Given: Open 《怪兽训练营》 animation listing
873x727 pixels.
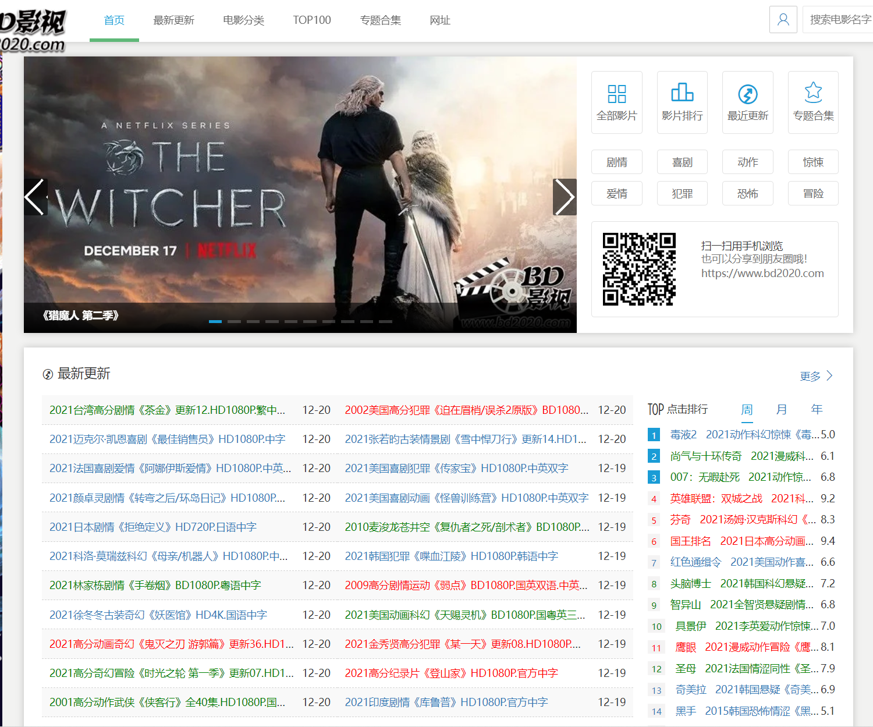Looking at the screenshot, I should pyautogui.click(x=467, y=498).
